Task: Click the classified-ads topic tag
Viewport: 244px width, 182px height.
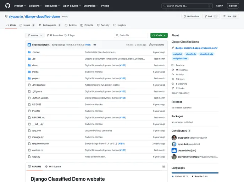Action: click(206, 54)
